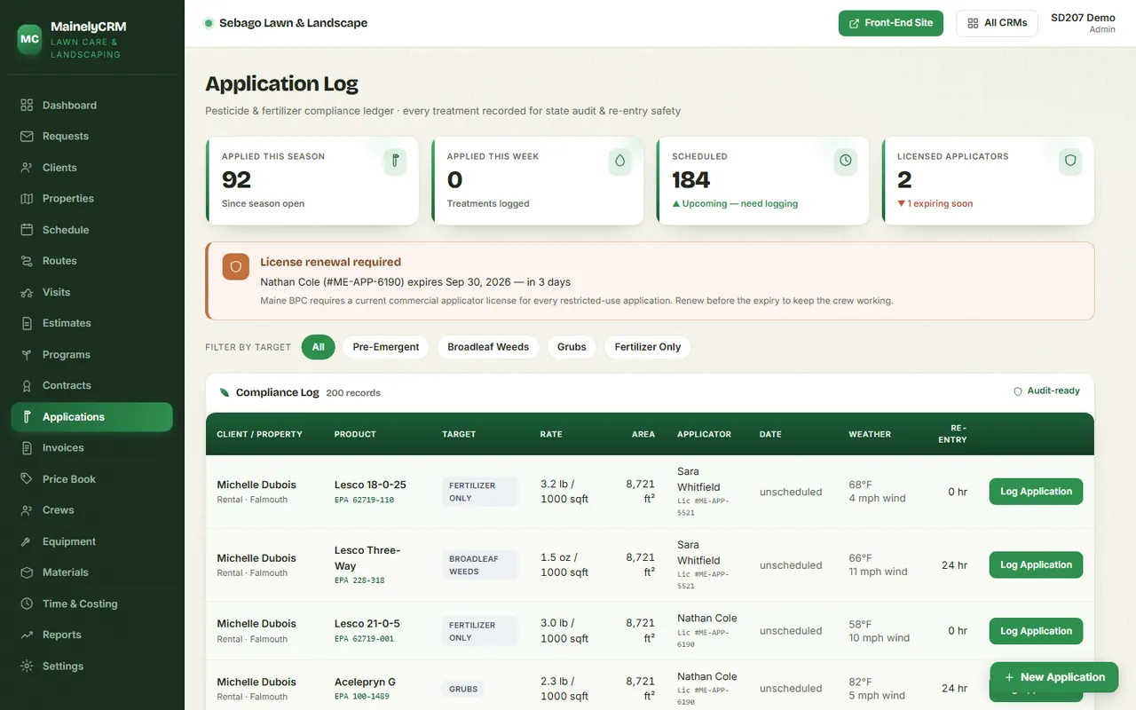
Task: Click the GRUBS target tag in table
Action: tap(463, 689)
